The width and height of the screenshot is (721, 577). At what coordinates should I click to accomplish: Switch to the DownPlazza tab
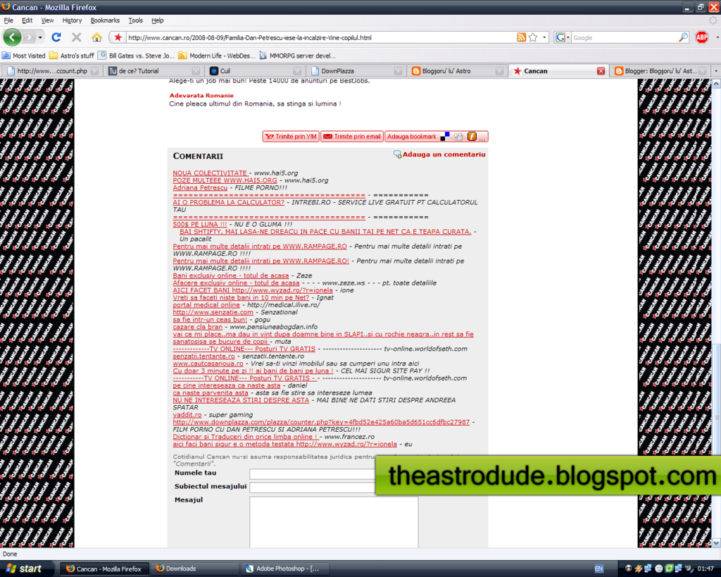click(356, 71)
